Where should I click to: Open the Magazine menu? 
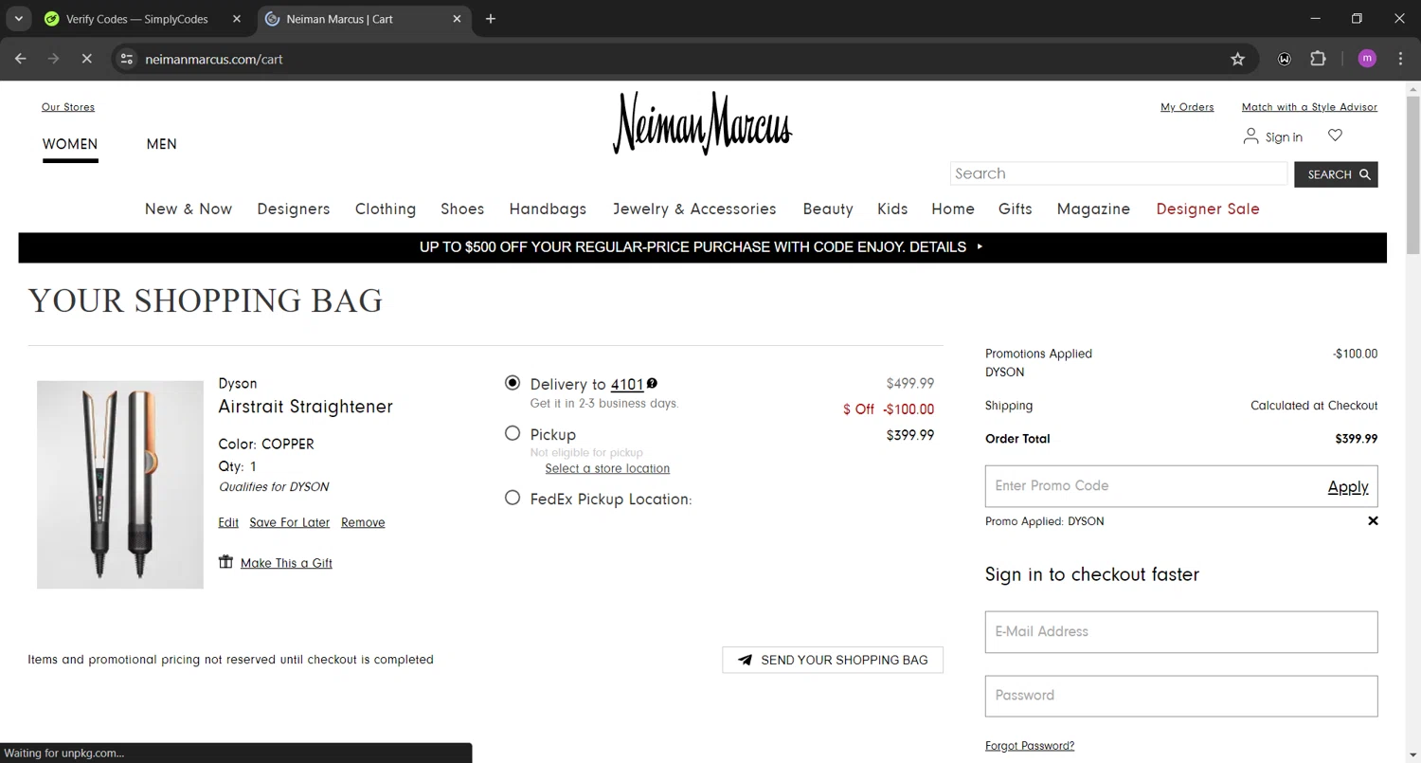1093,209
